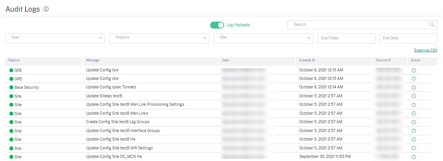Screen dimensions: 443x161
Task: Click the Update Config Ipsec Tunnels message
Action: [x=111, y=87]
